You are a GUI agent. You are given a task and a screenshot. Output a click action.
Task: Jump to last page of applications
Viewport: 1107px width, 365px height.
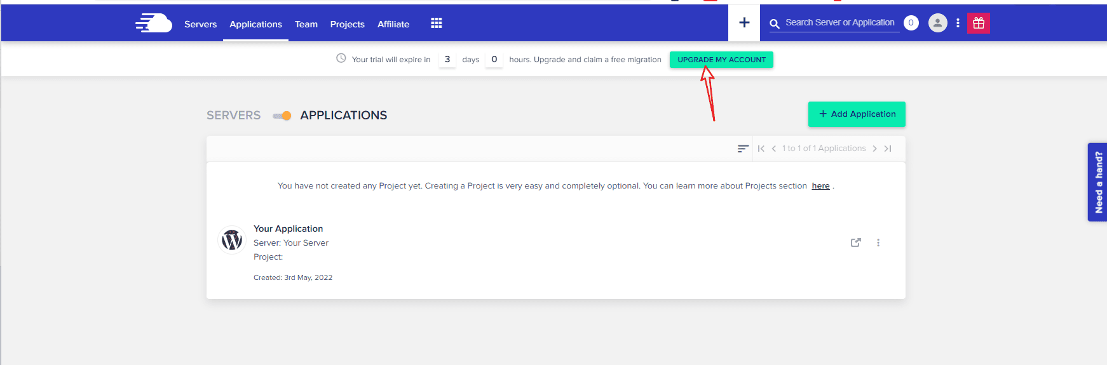tap(888, 149)
